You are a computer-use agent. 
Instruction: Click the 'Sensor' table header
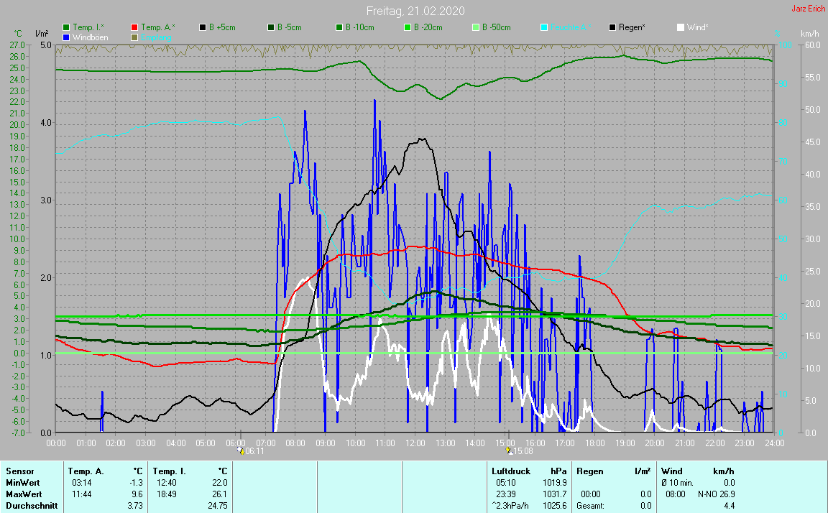pos(19,471)
